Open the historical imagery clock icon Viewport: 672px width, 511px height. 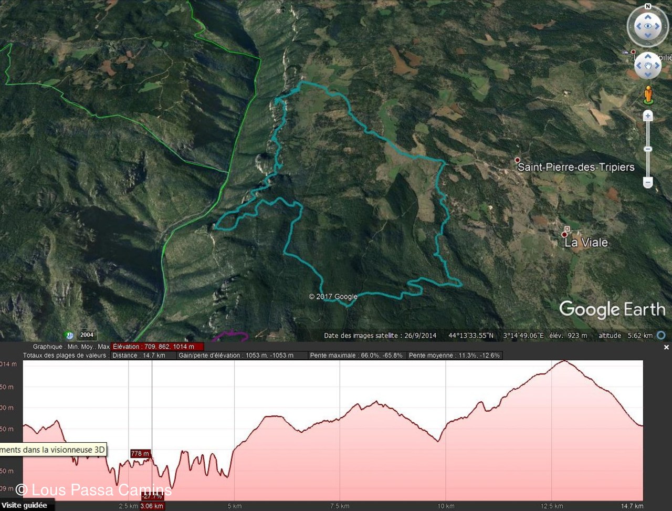coord(69,335)
